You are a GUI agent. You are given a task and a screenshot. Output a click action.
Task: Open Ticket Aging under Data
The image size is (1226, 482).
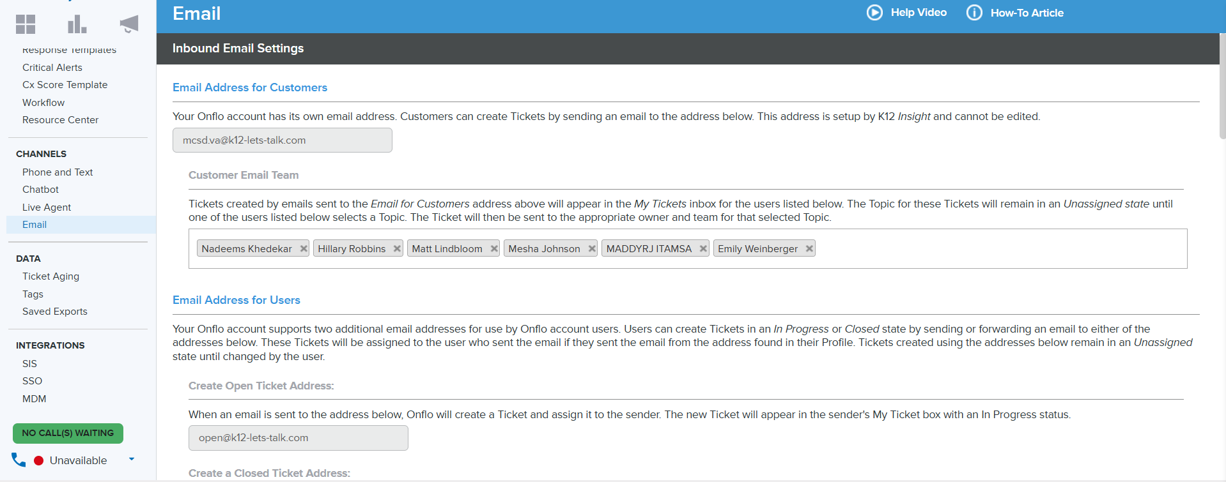pos(50,276)
